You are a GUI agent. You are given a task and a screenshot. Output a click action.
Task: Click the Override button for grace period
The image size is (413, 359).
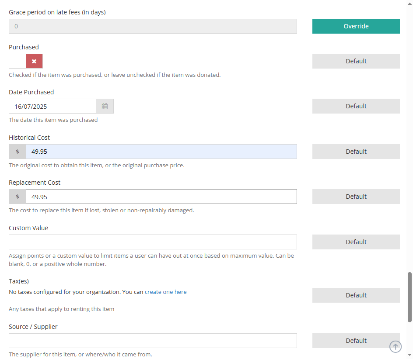coord(356,26)
